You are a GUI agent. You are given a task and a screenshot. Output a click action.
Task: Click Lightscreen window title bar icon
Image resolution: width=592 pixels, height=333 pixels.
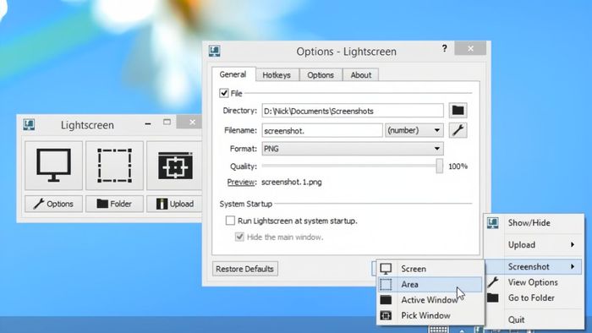29,124
